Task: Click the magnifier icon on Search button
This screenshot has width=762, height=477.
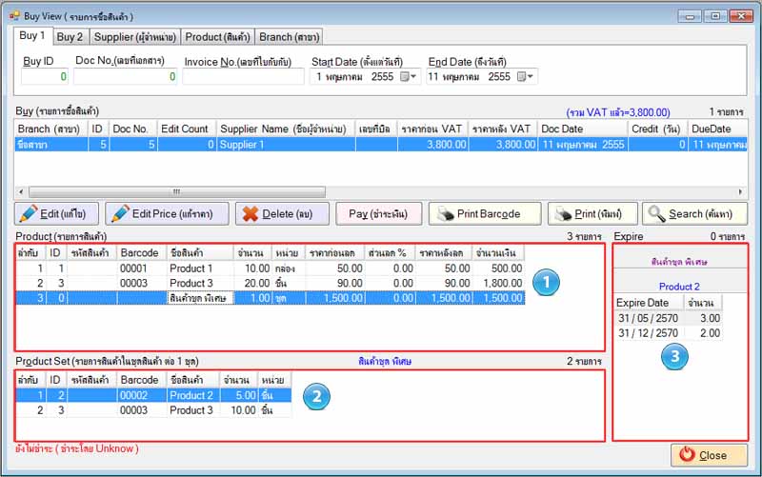Action: (x=656, y=213)
